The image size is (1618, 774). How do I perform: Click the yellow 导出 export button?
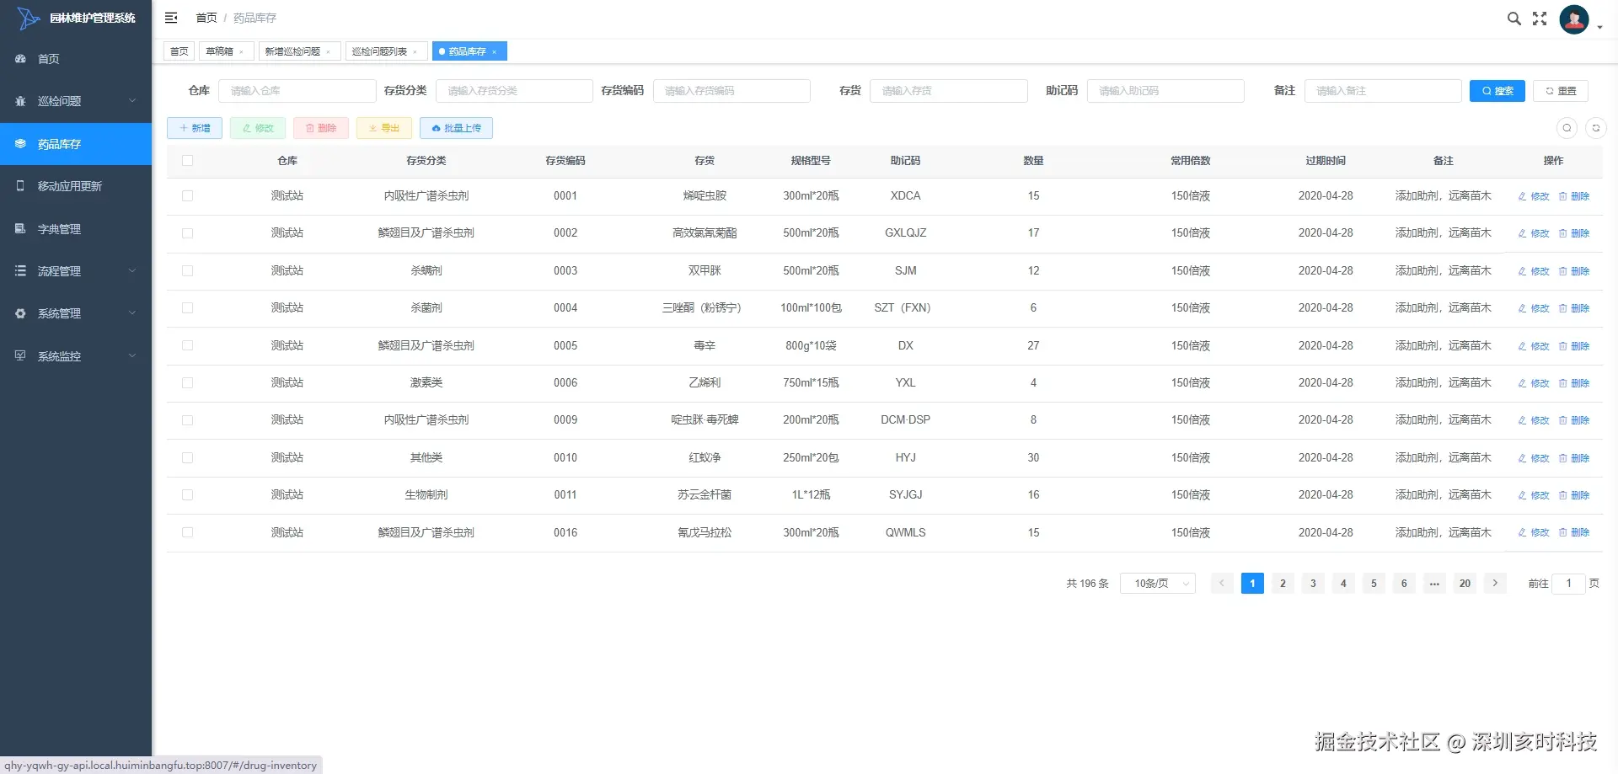pos(384,128)
